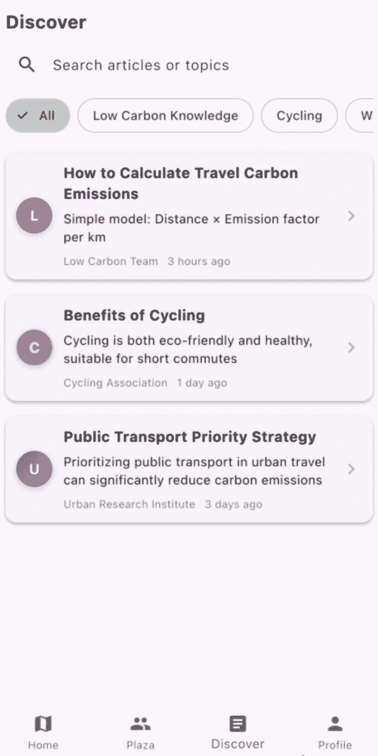
Task: Switch to the Plaza tab label
Action: coord(140,745)
